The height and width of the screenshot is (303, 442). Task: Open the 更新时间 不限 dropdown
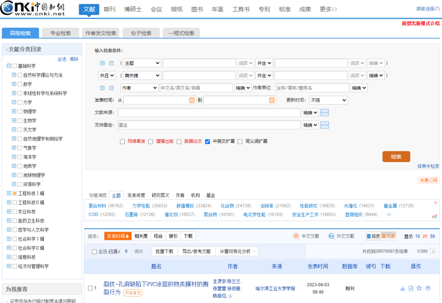tap(328, 100)
